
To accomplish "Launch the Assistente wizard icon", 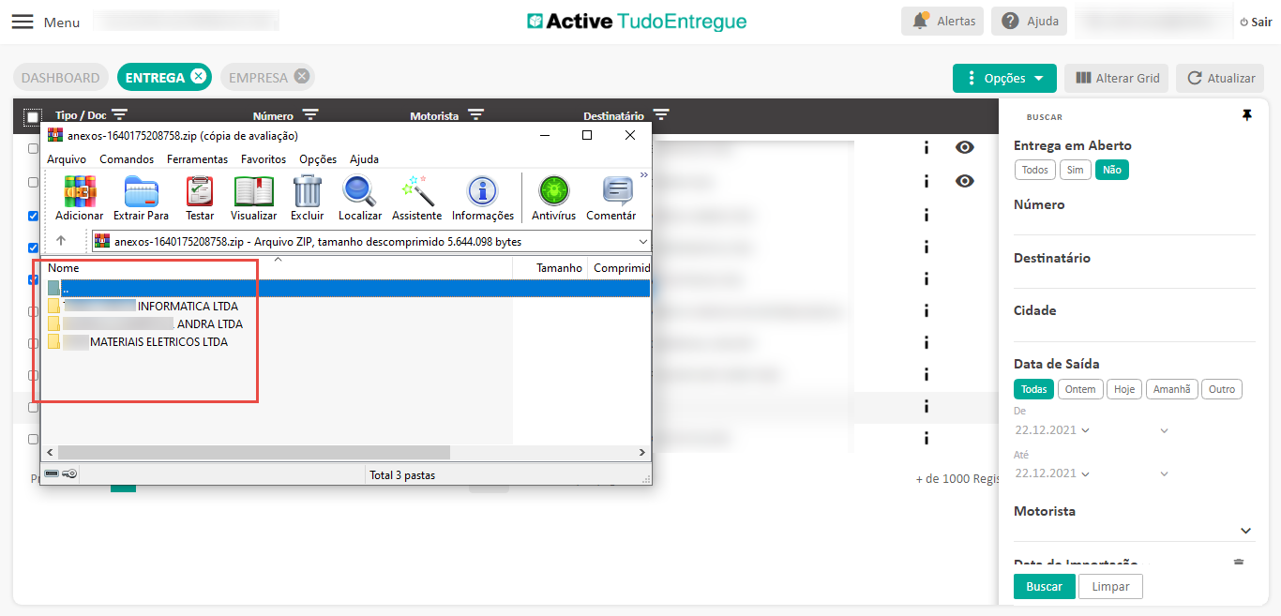I will (416, 191).
